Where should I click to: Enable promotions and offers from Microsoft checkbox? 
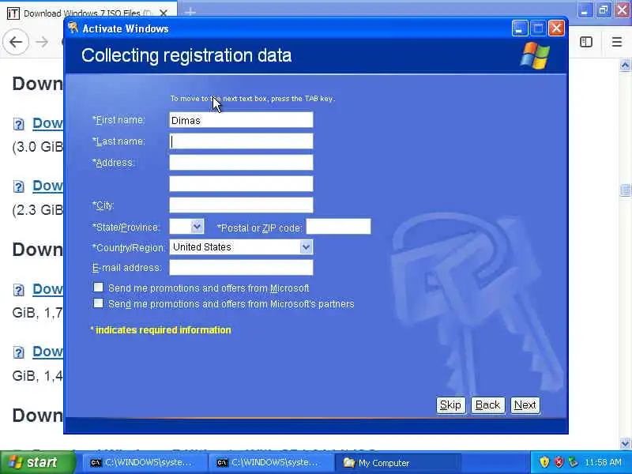(x=98, y=288)
